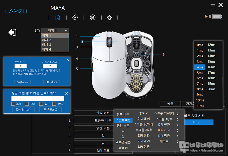Cancel count dialog with 취소(Esc)
228x156 pixels.
(x=52, y=82)
